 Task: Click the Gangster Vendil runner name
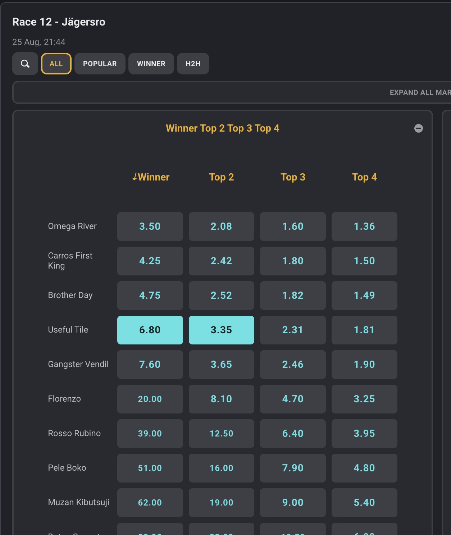[x=78, y=364]
